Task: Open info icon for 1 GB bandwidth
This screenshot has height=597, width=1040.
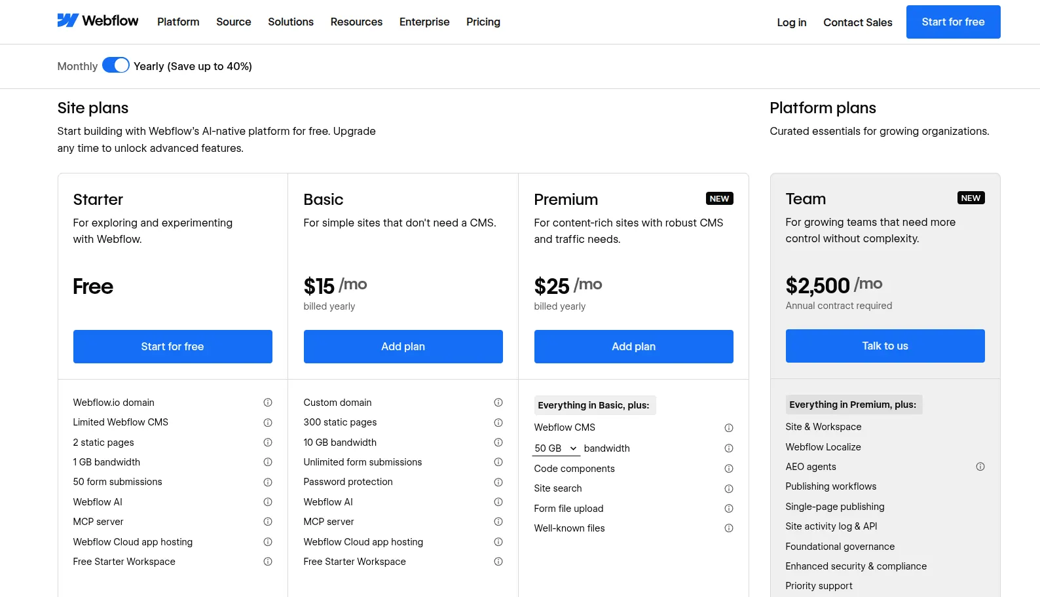Action: (x=268, y=462)
